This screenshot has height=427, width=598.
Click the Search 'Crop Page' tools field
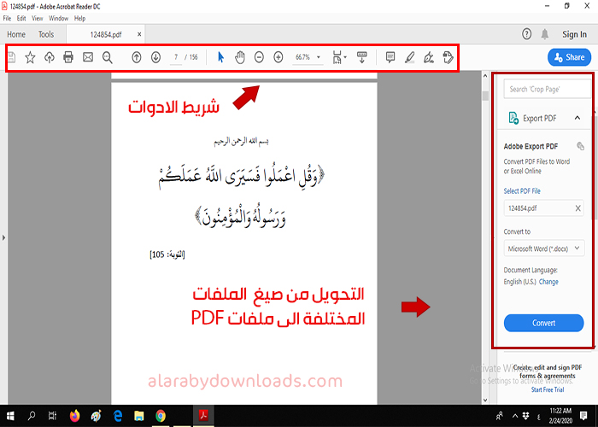click(548, 89)
